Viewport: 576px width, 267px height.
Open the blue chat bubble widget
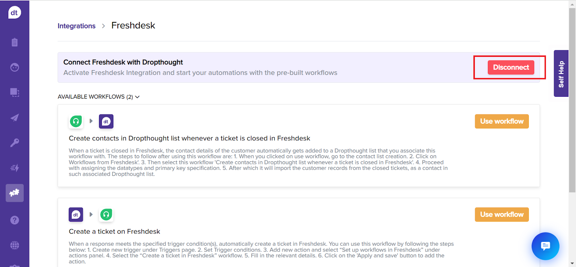pos(545,246)
